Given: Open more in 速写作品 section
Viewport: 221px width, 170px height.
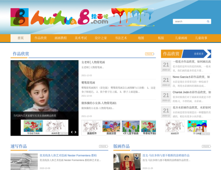Looking at the screenshot, I should pos(104,146).
